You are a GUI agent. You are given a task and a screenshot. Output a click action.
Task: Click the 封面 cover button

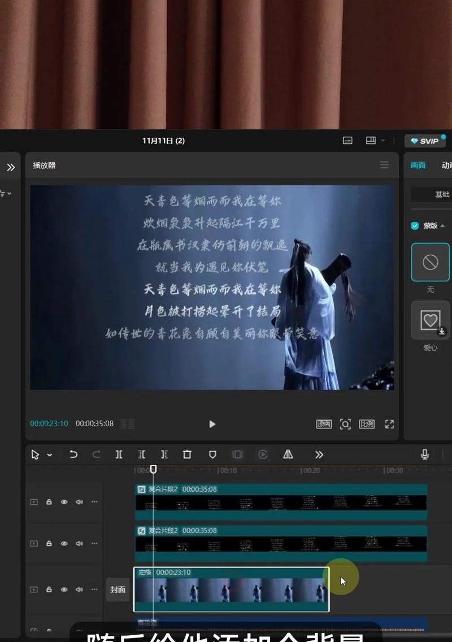click(x=118, y=589)
